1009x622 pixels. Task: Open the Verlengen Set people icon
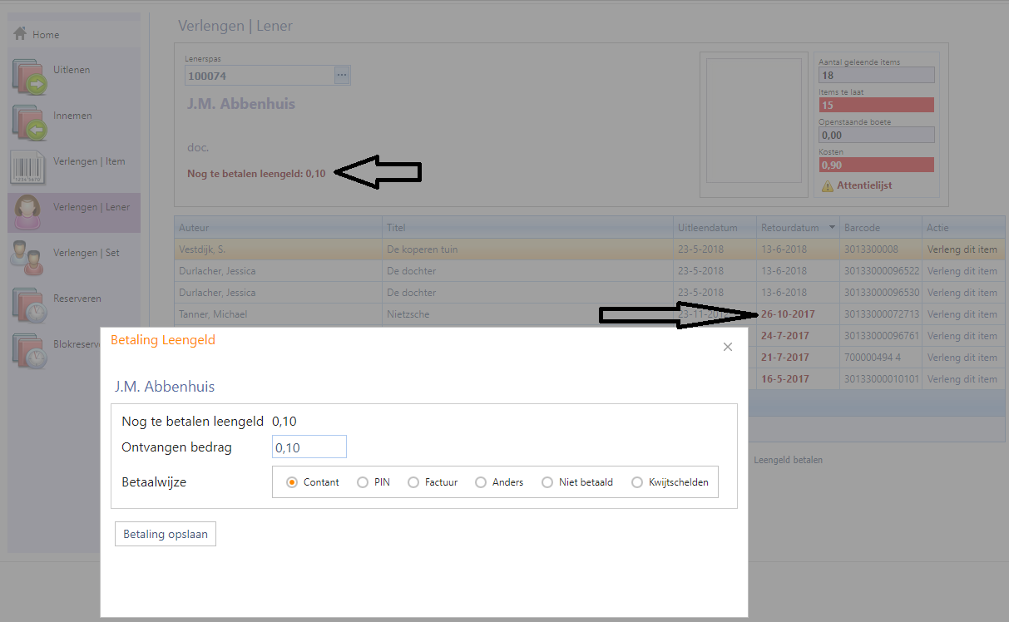(x=27, y=257)
